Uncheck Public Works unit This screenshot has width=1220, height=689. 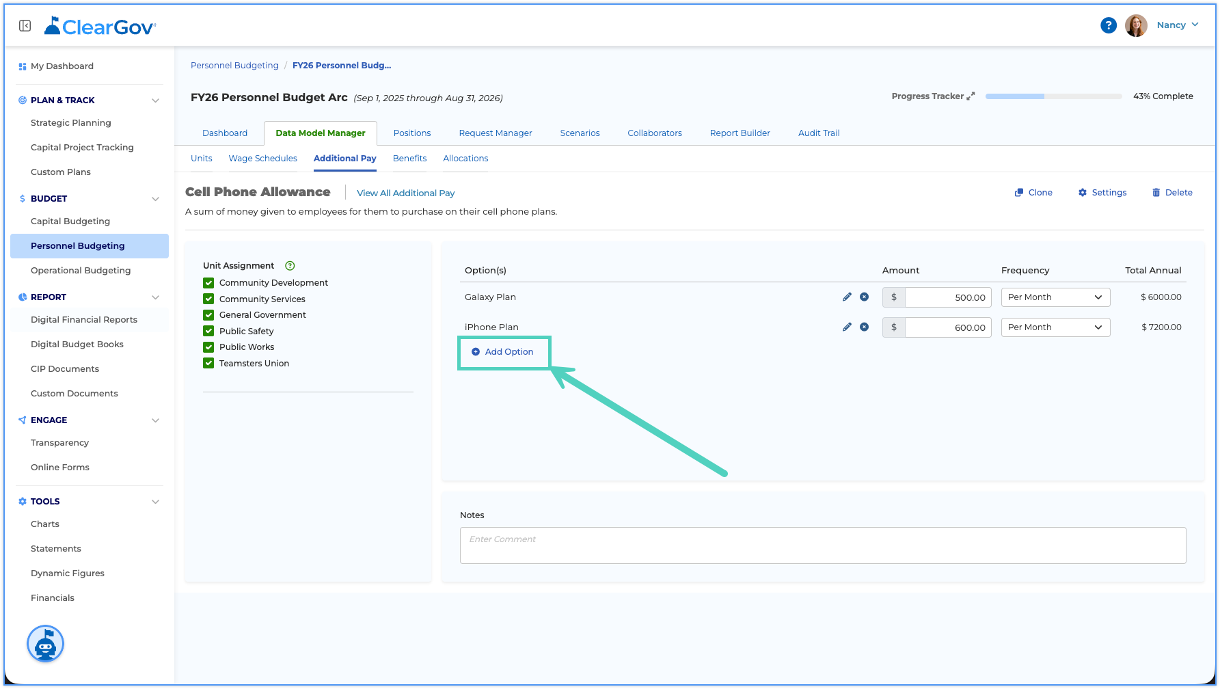pos(208,347)
